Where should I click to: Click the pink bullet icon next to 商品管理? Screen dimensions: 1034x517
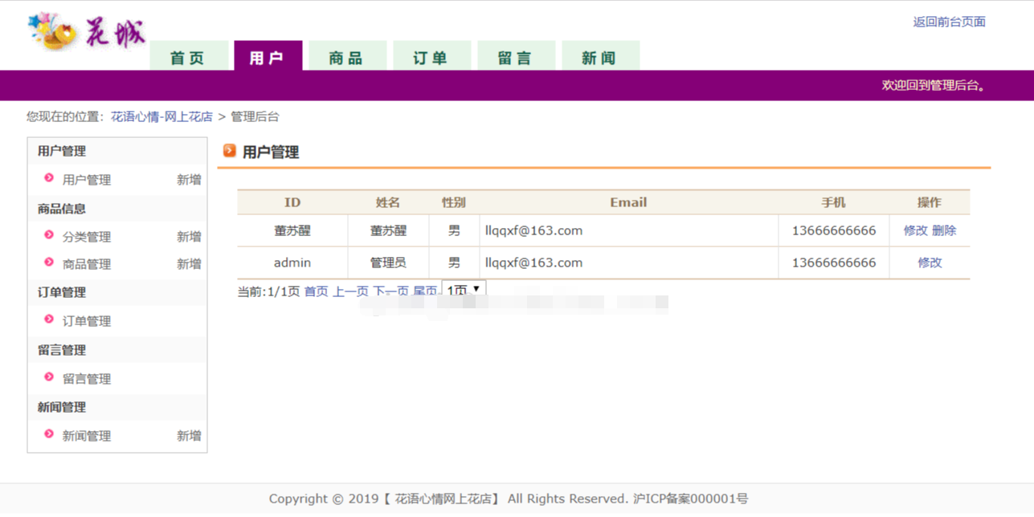tap(49, 263)
